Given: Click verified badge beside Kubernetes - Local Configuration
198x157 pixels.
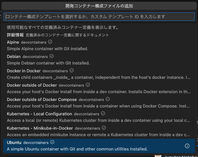Looking at the screenshot, I should tap(103, 113).
